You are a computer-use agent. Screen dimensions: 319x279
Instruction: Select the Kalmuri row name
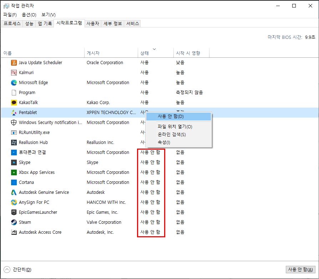click(26, 73)
